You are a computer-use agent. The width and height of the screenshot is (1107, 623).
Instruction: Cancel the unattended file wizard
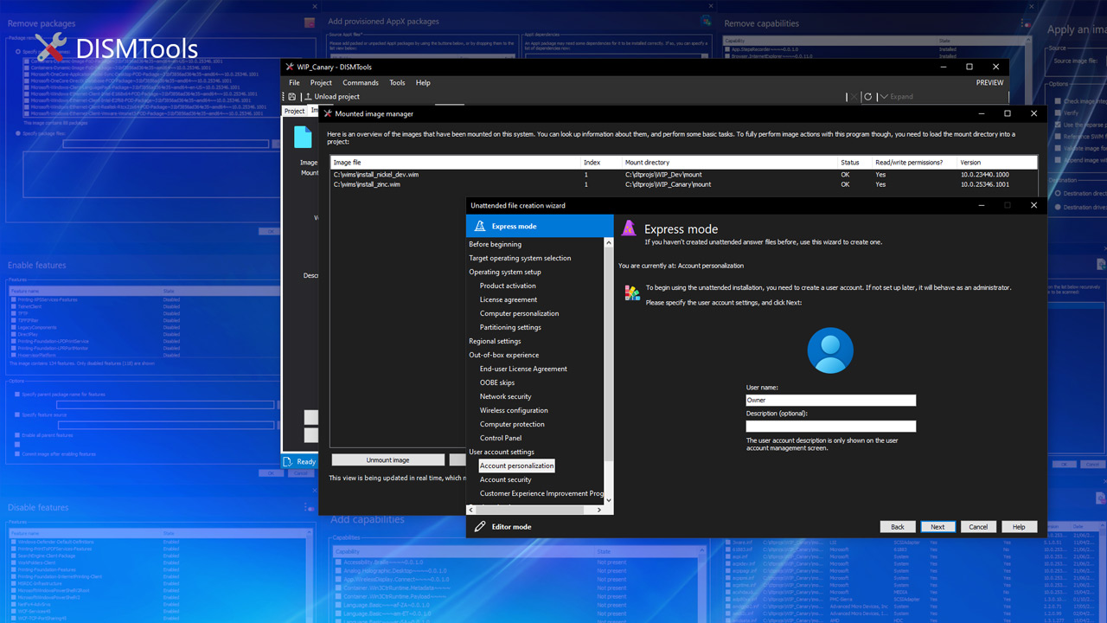click(x=978, y=526)
